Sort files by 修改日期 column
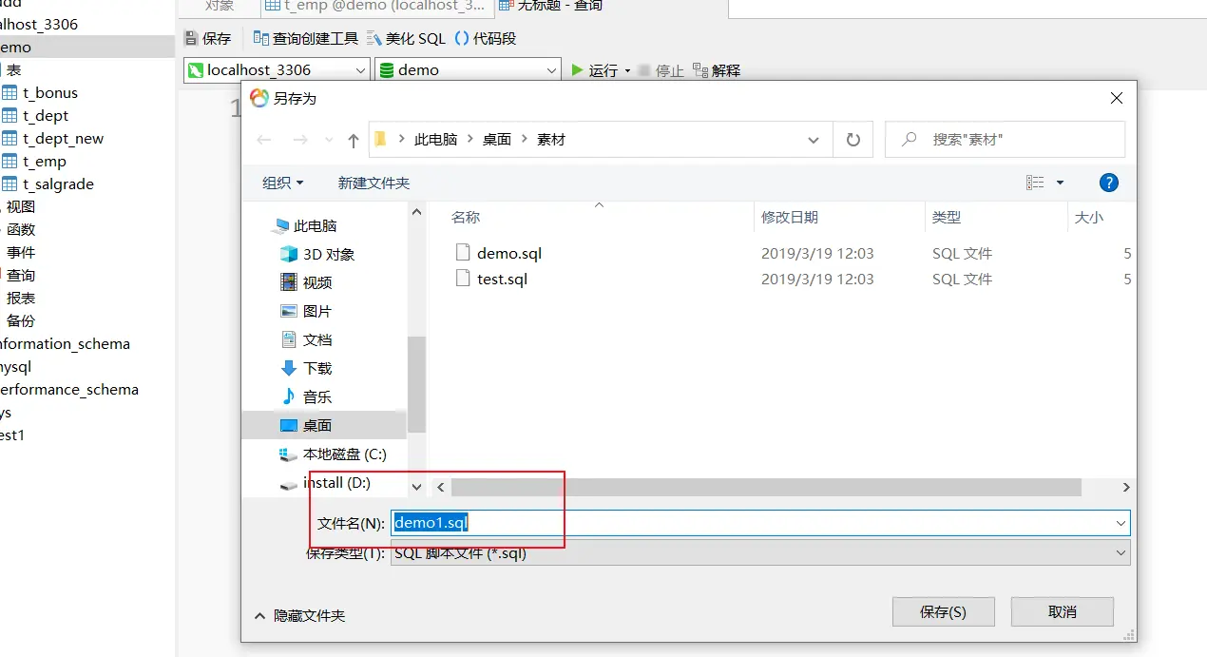 point(789,217)
